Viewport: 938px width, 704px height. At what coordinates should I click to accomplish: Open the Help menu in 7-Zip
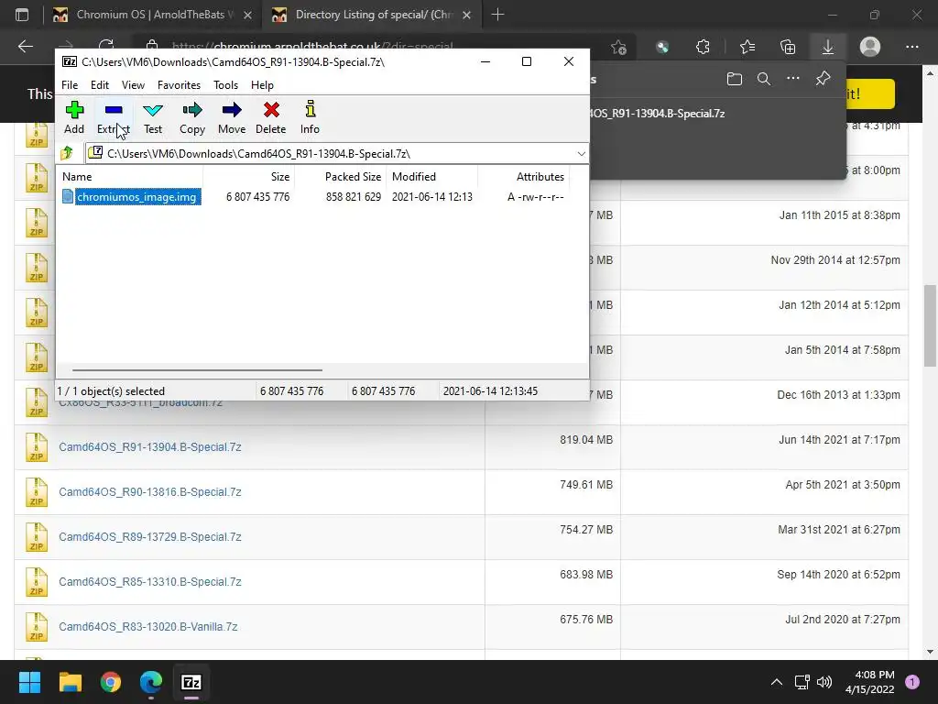[262, 85]
